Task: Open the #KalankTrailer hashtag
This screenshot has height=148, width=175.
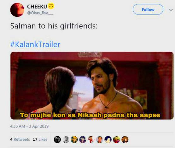Action: tap(35, 44)
